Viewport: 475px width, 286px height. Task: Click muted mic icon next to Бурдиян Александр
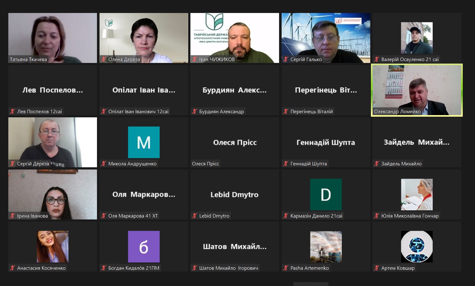pyautogui.click(x=195, y=112)
